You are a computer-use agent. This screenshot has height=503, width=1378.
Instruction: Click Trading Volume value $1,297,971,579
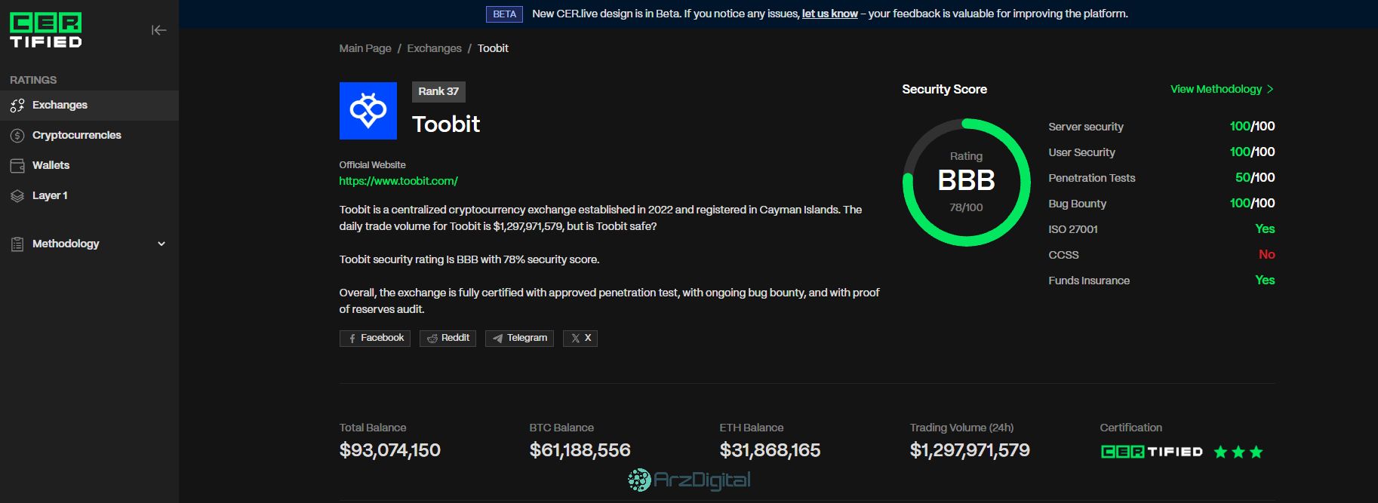pyautogui.click(x=970, y=450)
